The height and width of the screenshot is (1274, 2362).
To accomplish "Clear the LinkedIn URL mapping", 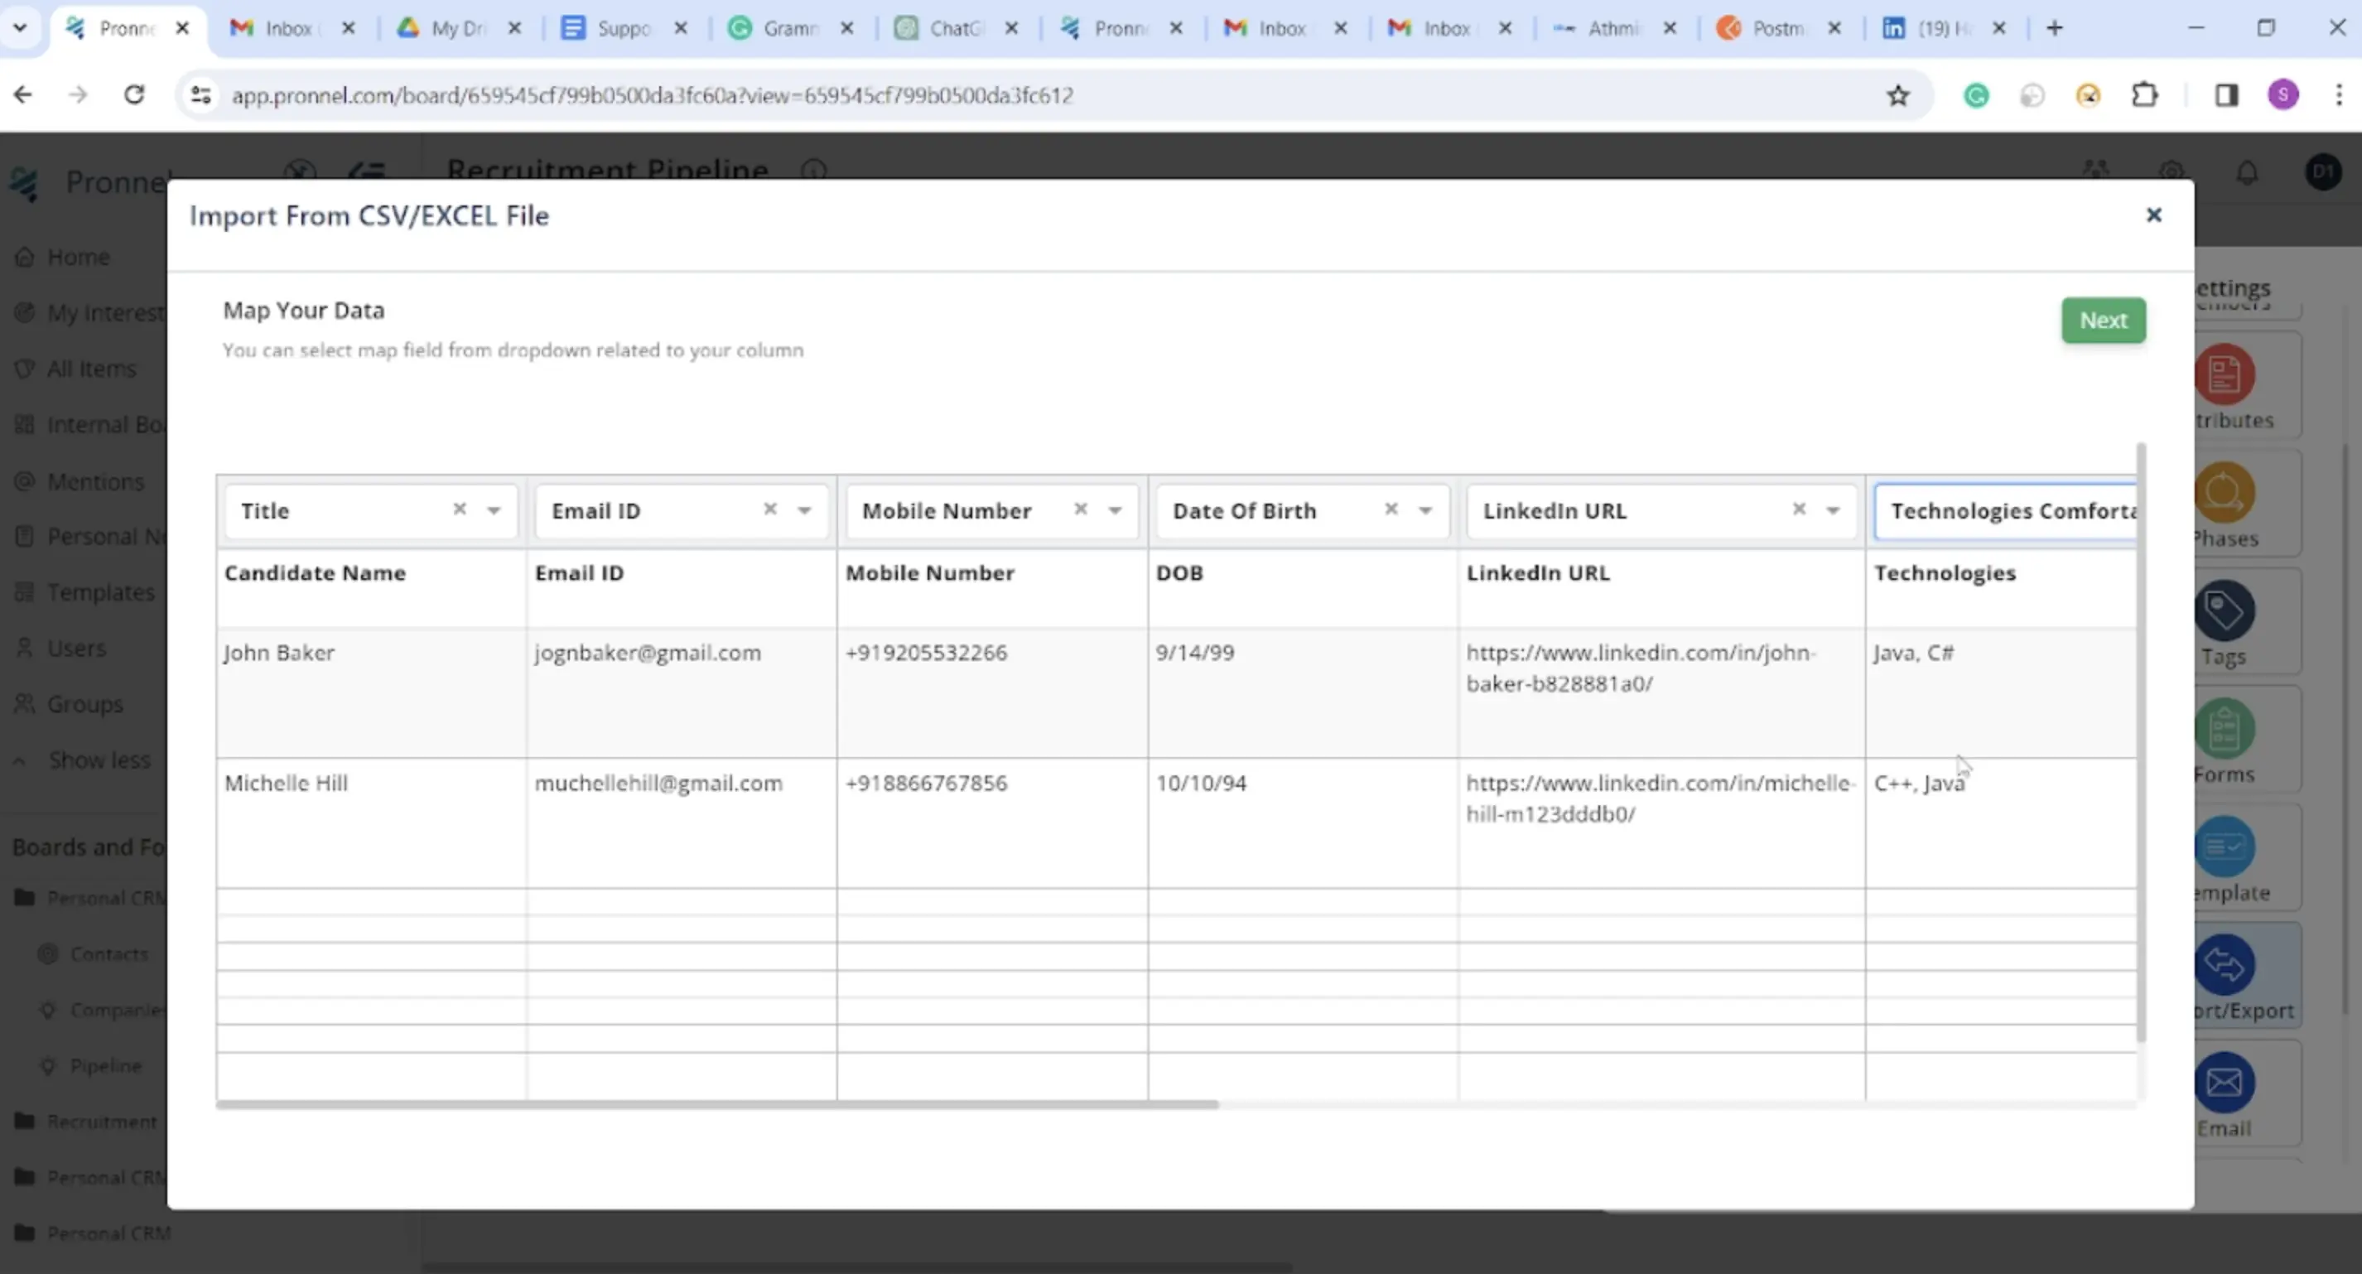I will [x=1799, y=509].
